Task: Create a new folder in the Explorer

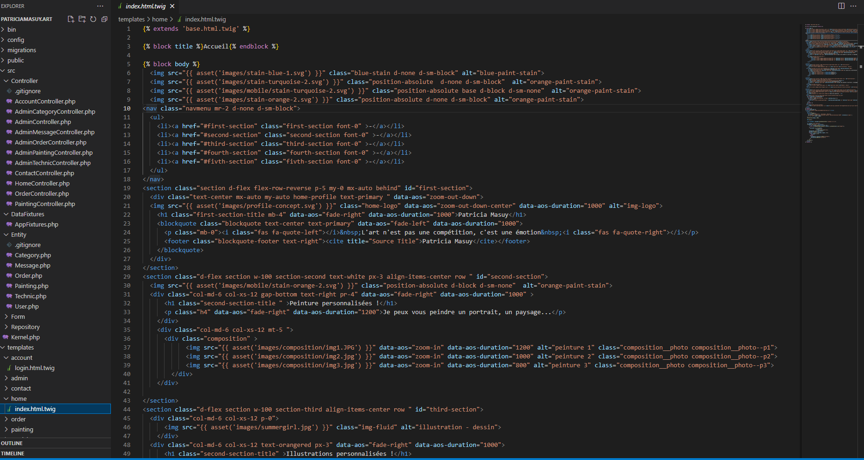Action: 82,19
